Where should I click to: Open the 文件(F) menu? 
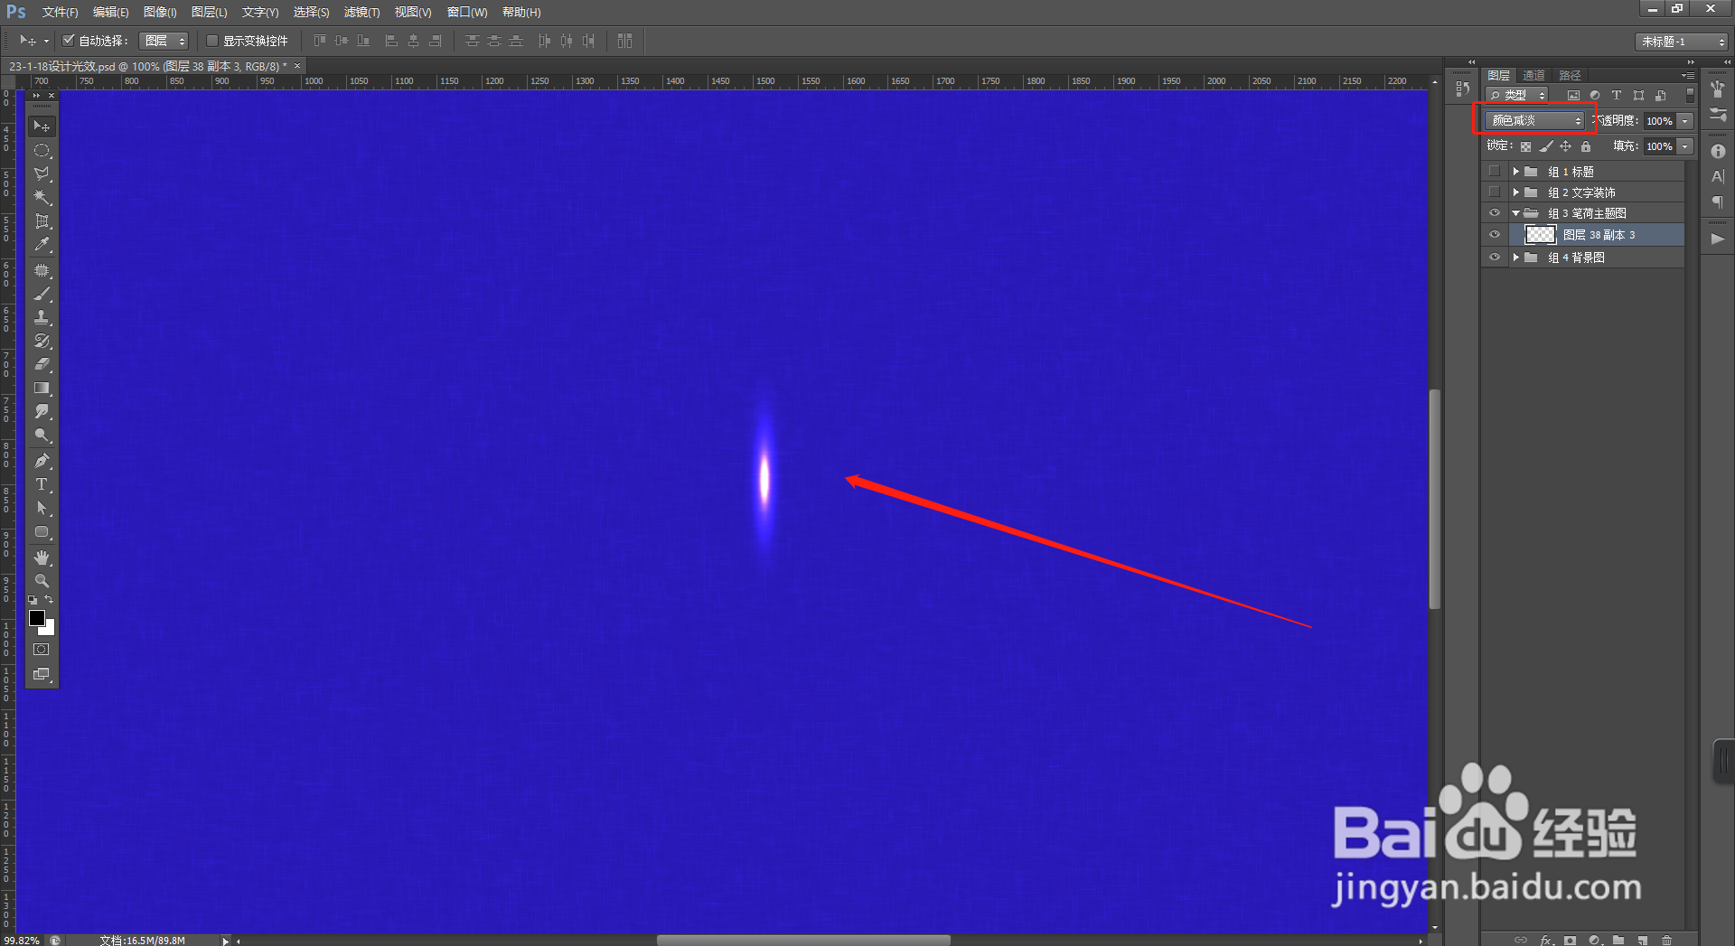pyautogui.click(x=60, y=12)
